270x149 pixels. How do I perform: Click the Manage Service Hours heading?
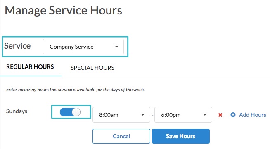[x=63, y=10]
